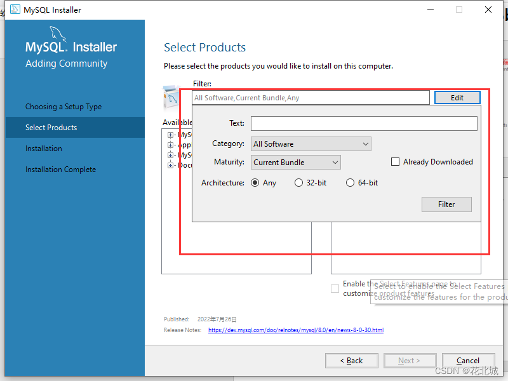Image resolution: width=508 pixels, height=381 pixels.
Task: Open the Maturity dropdown showing Current Bundle
Action: [x=296, y=163]
